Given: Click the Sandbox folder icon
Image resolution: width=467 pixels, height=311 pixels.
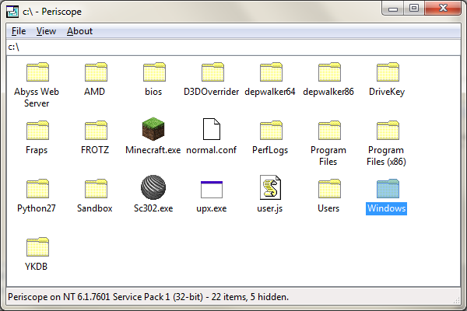Looking at the screenshot, I should click(96, 188).
